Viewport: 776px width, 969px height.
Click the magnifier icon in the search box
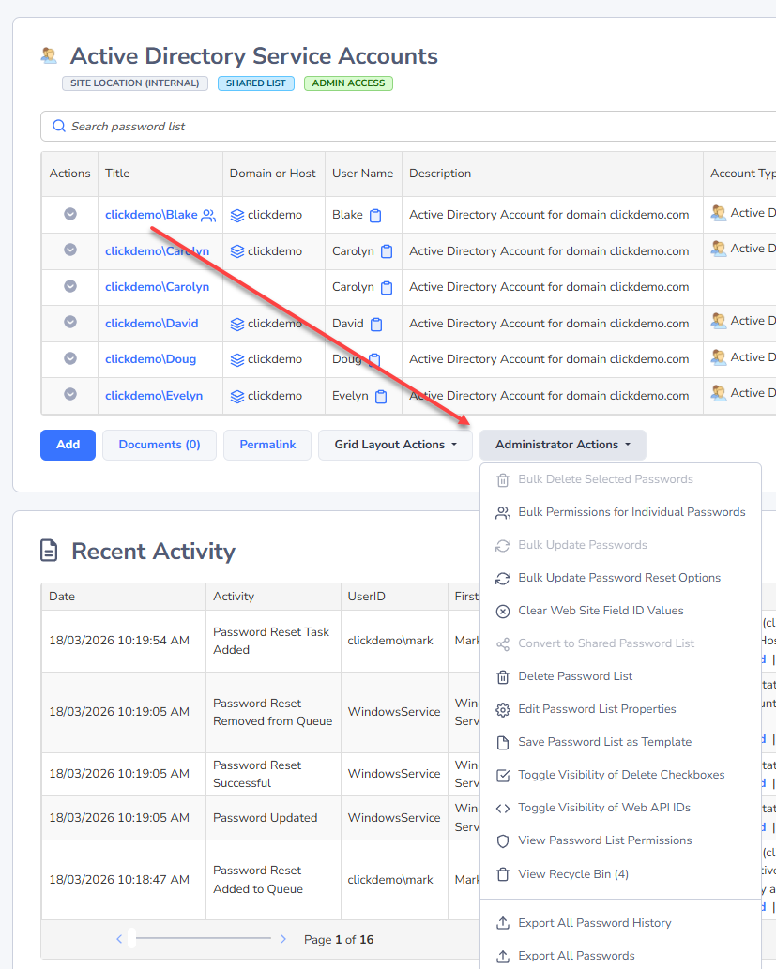tap(59, 127)
